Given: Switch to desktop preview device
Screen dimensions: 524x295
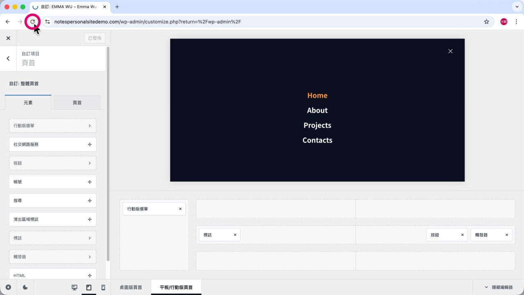Looking at the screenshot, I should 75,287.
